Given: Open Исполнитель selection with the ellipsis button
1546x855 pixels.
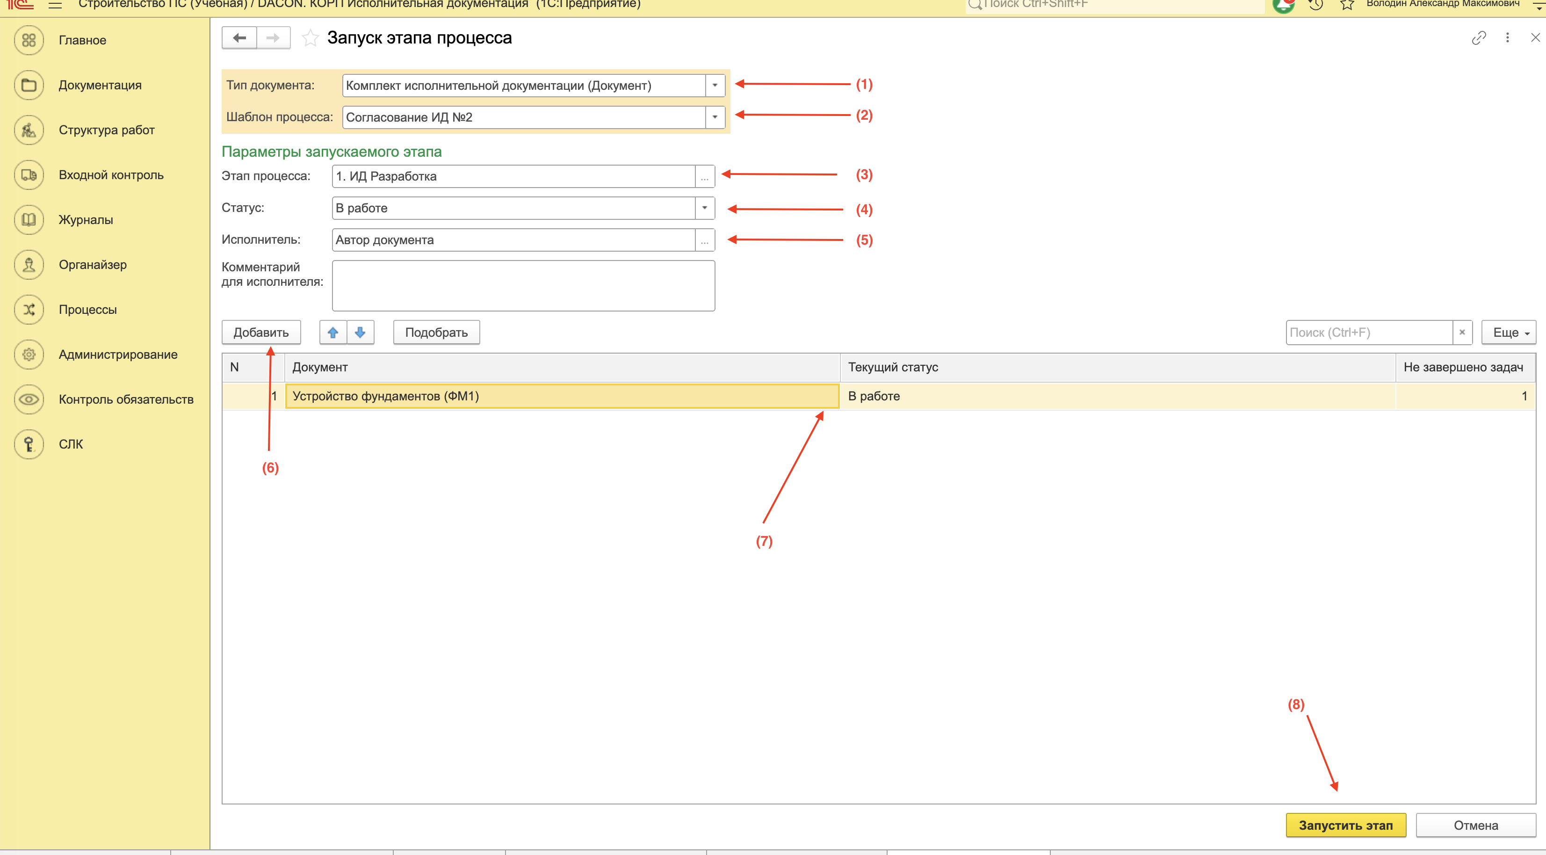Looking at the screenshot, I should point(705,240).
